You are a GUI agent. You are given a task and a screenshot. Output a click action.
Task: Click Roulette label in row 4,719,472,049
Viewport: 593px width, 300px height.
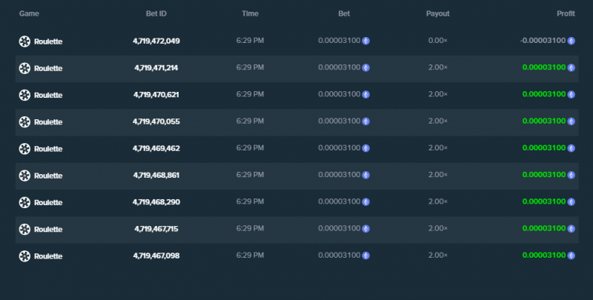[48, 41]
